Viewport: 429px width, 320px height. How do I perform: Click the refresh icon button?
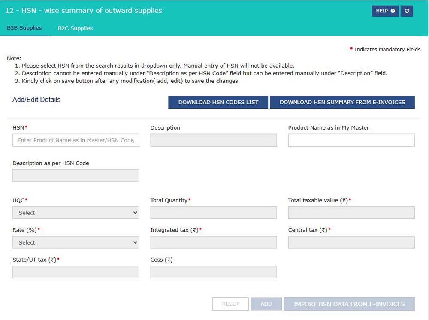tap(407, 11)
